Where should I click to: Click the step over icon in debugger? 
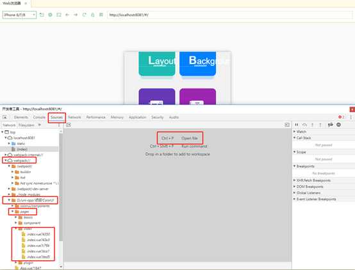[x=304, y=124]
